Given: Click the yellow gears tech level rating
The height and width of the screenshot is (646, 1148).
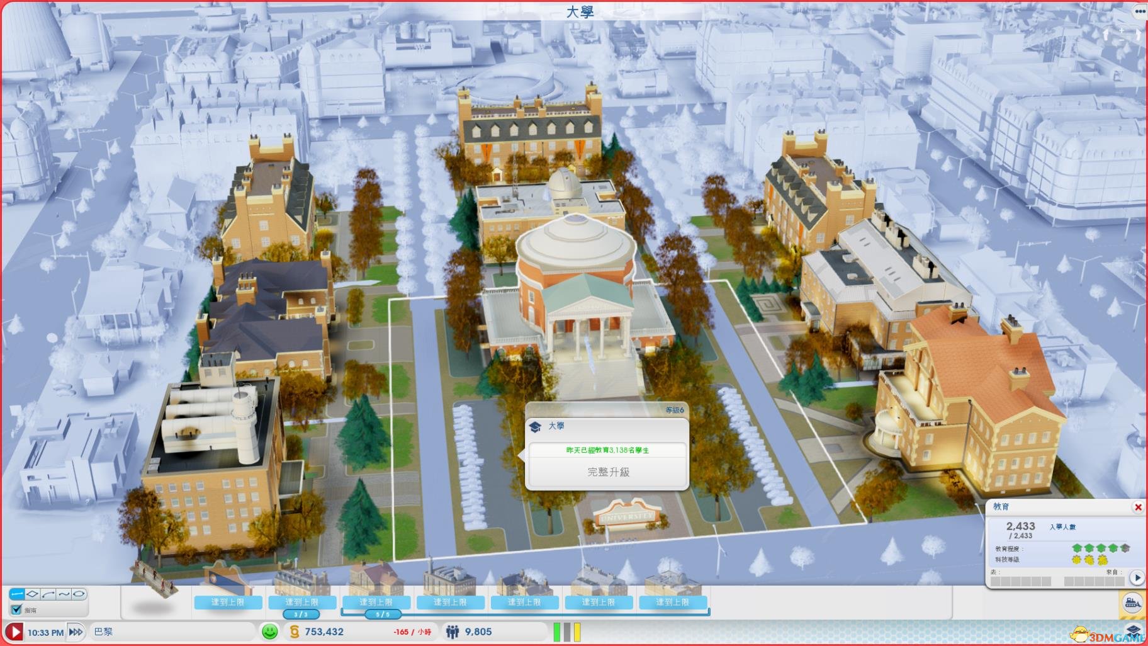Looking at the screenshot, I should pyautogui.click(x=1089, y=560).
